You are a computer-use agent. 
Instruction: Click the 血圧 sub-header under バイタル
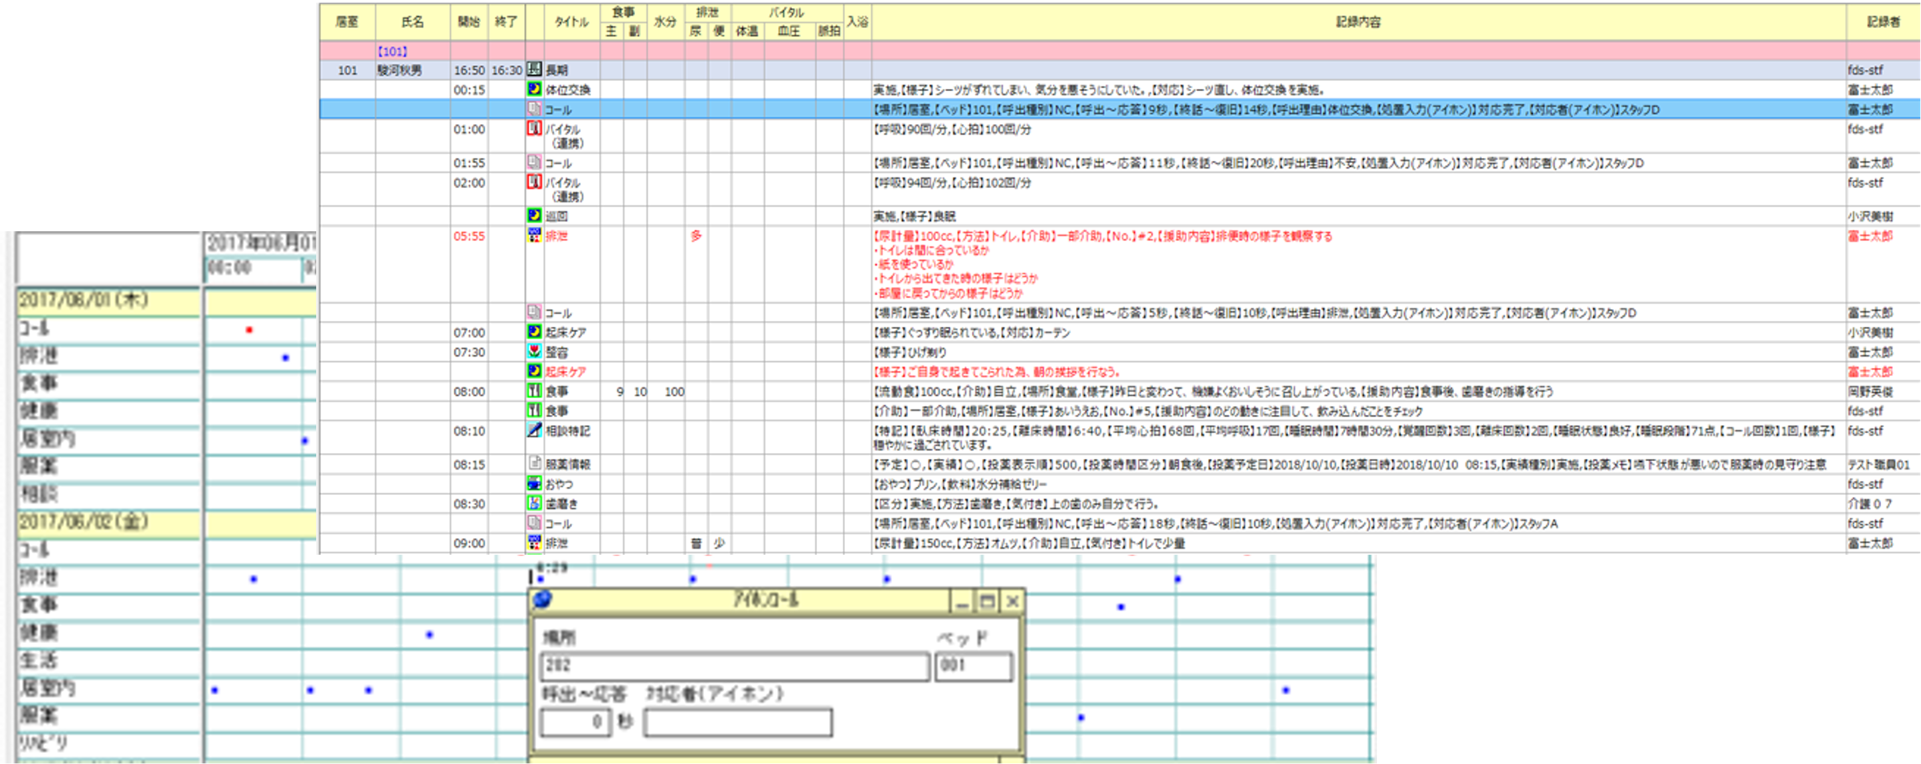coord(789,31)
